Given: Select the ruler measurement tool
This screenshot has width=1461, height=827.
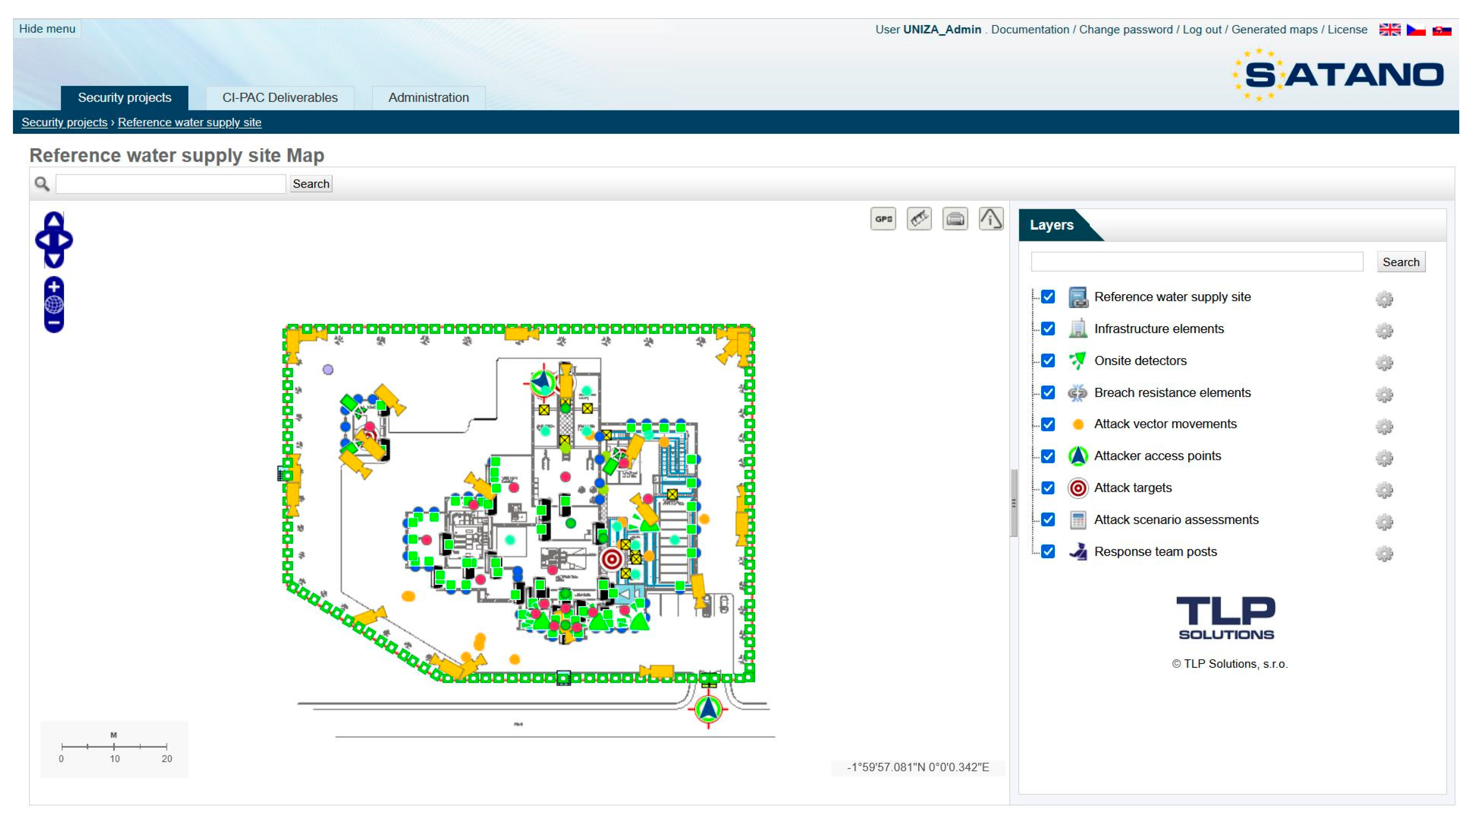Looking at the screenshot, I should [919, 219].
